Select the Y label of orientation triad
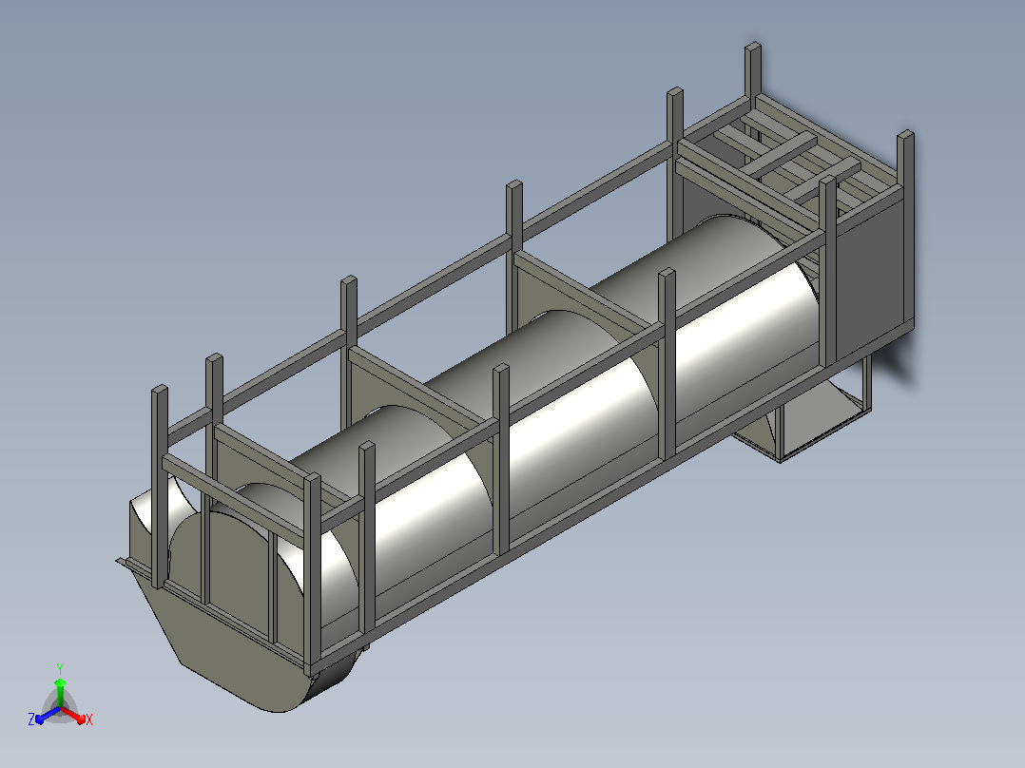Viewport: 1025px width, 768px height. point(60,669)
